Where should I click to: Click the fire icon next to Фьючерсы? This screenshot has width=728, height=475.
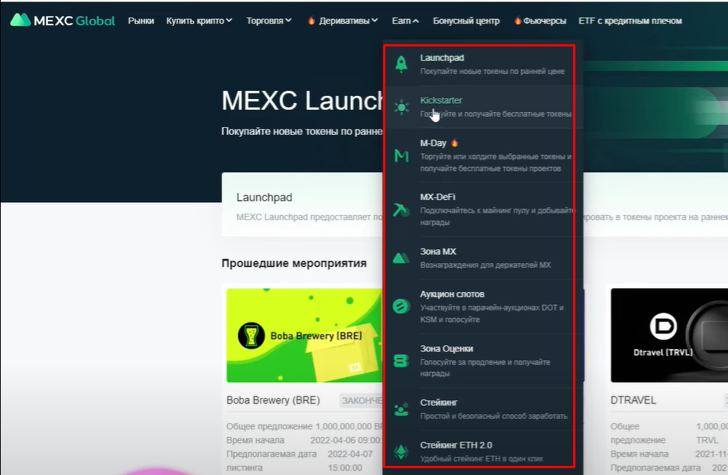[517, 21]
